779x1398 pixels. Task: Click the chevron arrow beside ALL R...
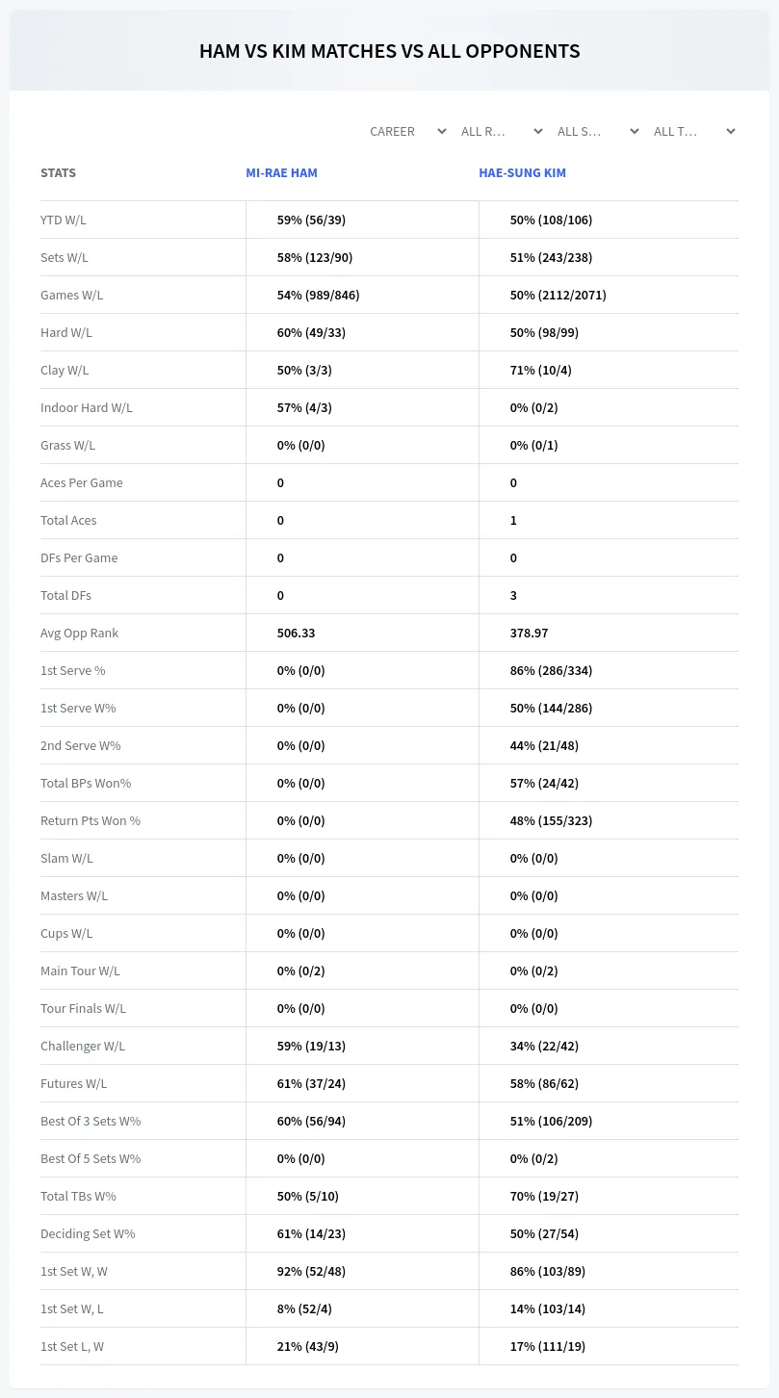pyautogui.click(x=538, y=131)
